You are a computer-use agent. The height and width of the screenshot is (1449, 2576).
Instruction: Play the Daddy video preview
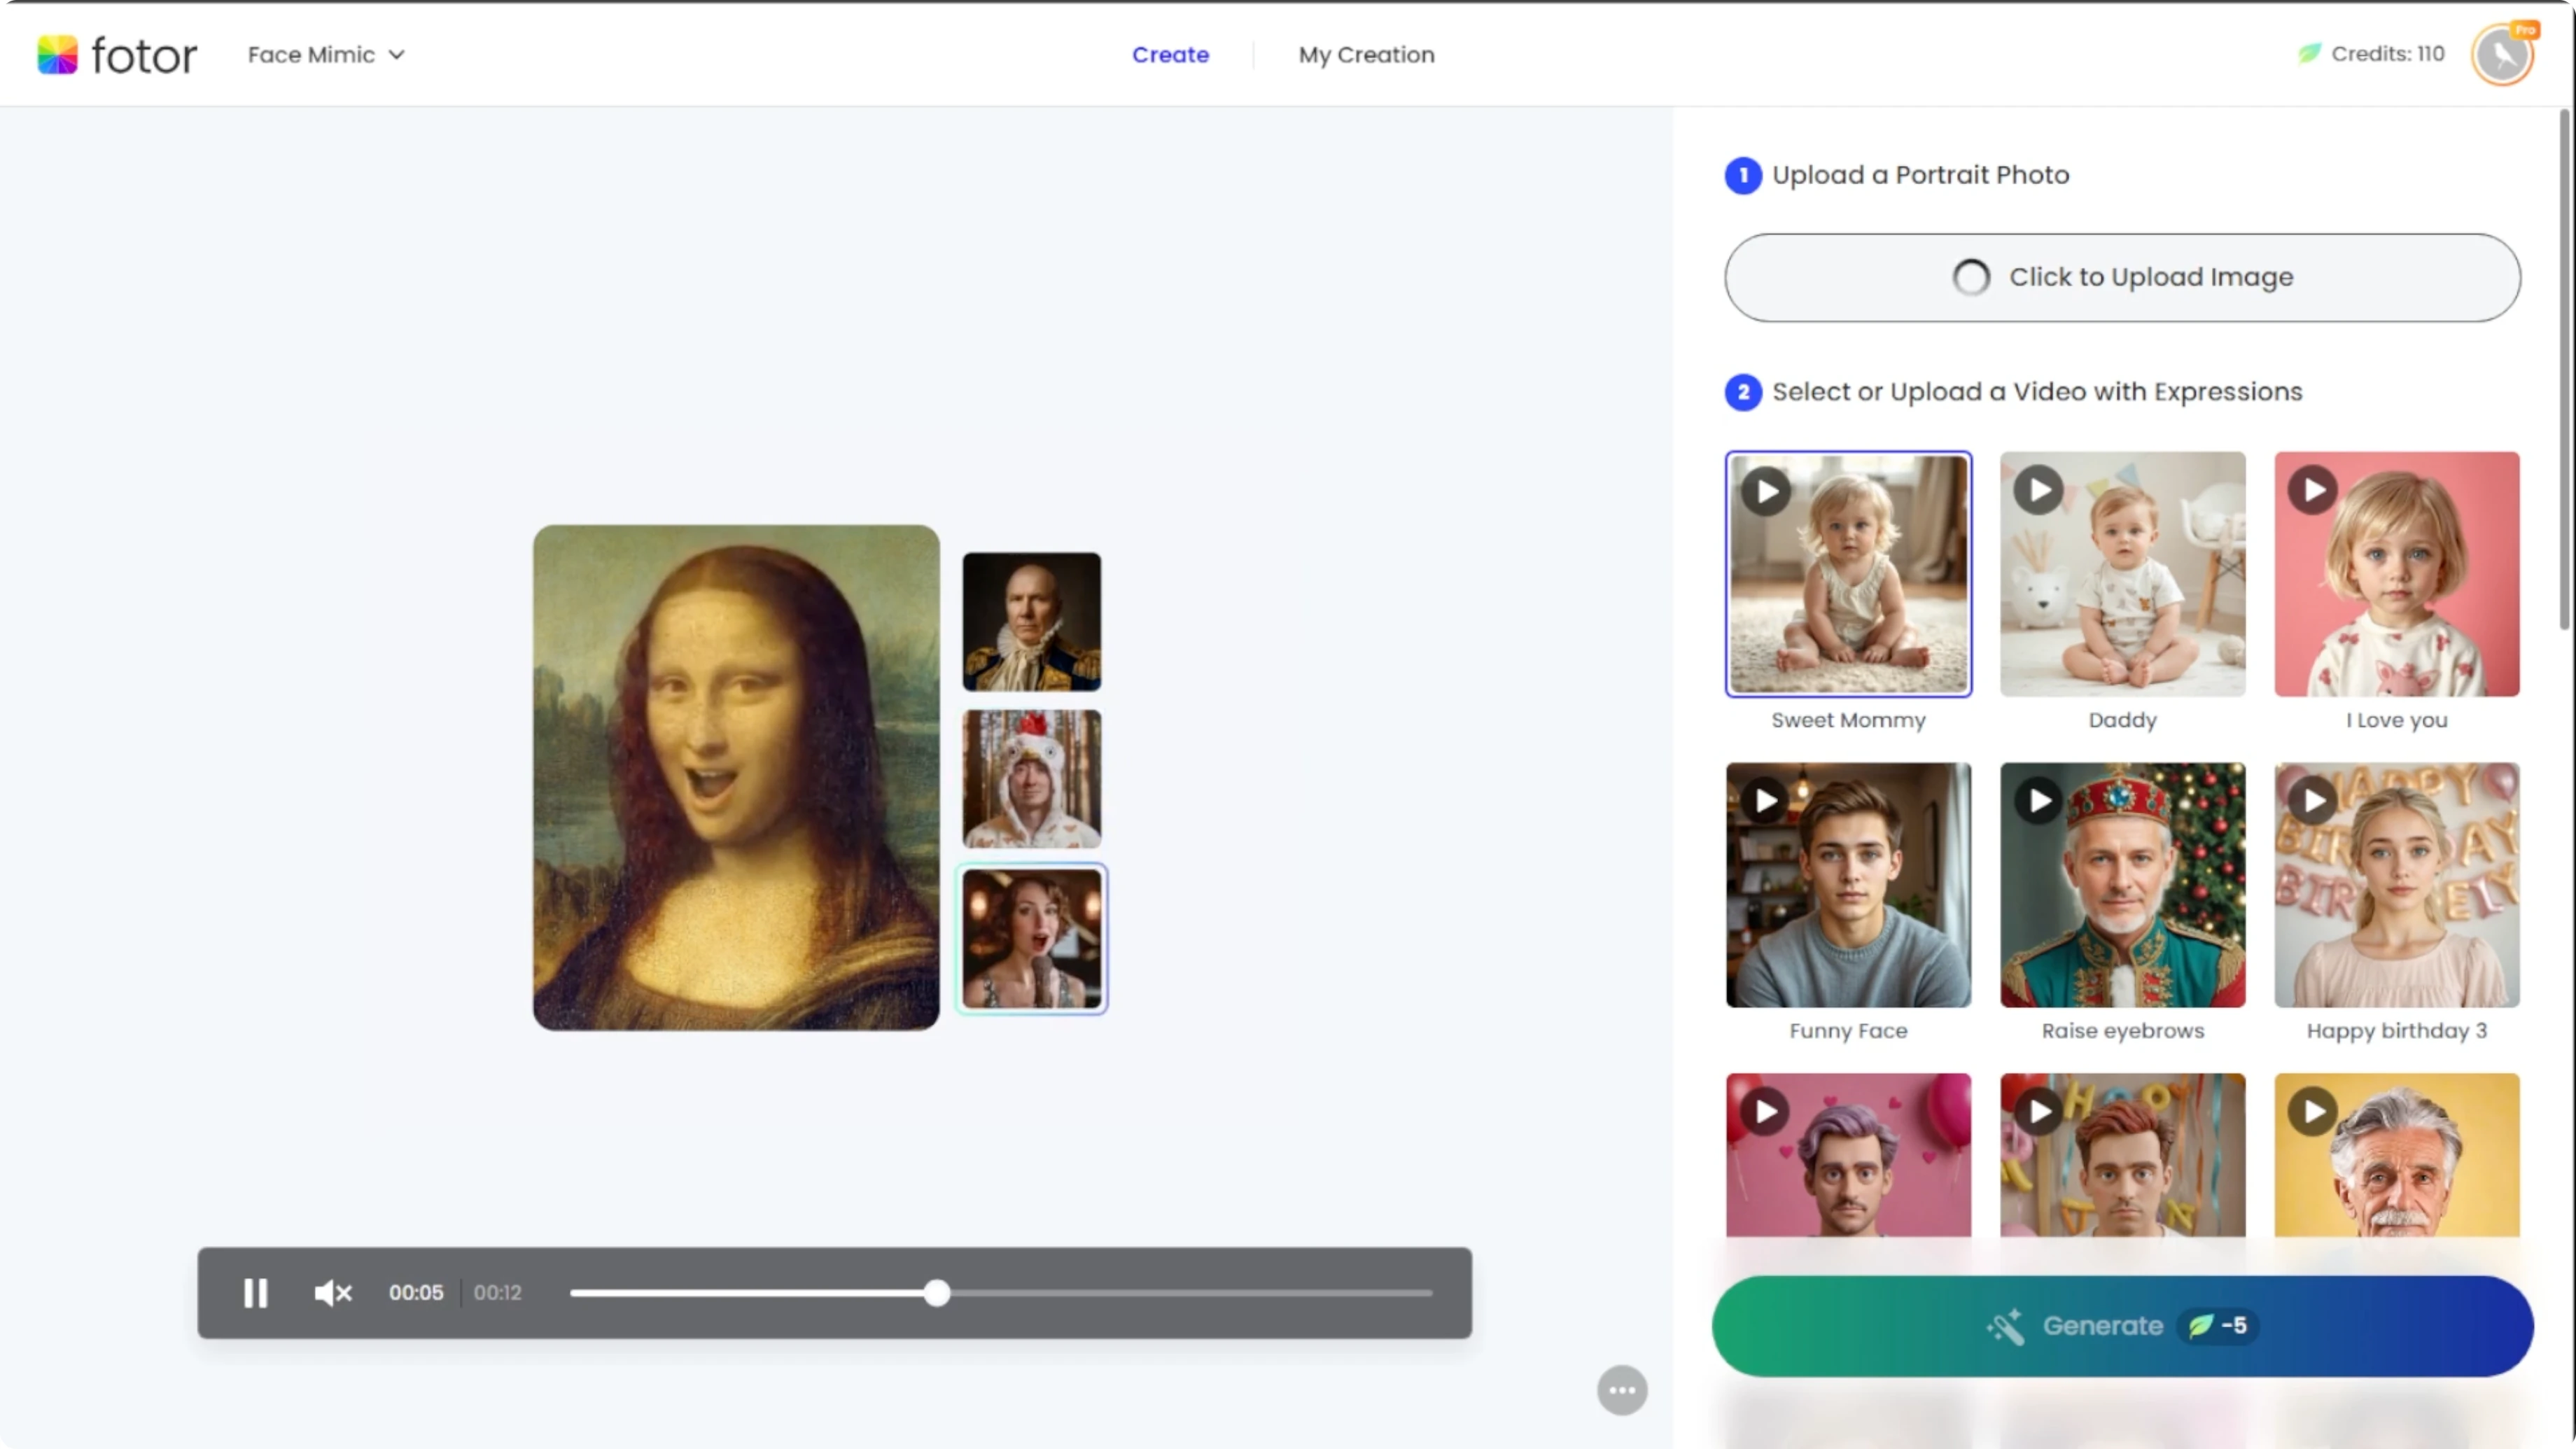(x=2039, y=490)
